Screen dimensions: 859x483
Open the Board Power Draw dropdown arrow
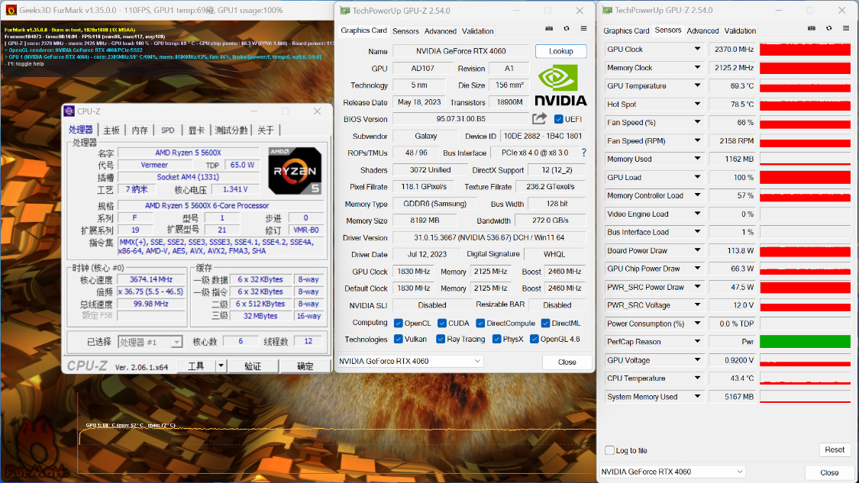(697, 250)
